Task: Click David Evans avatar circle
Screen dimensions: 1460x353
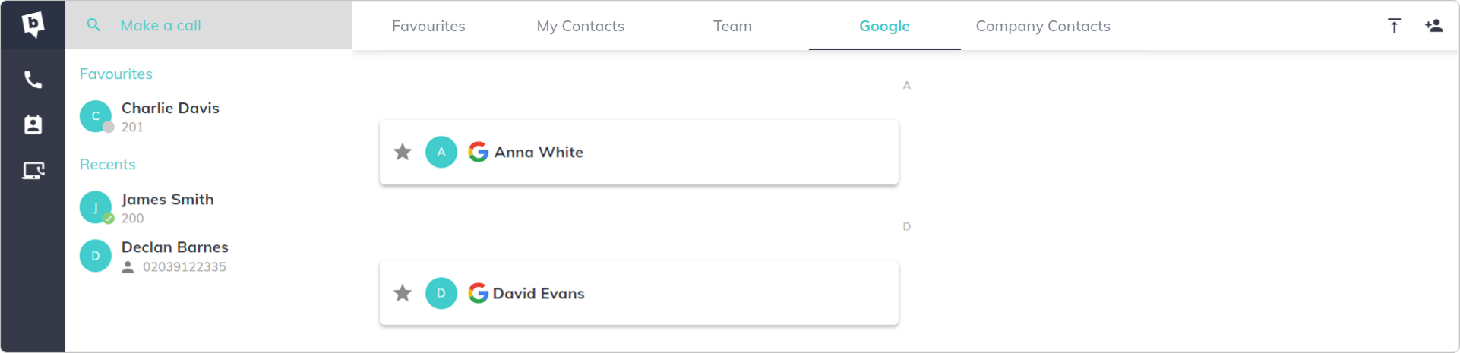Action: click(441, 293)
